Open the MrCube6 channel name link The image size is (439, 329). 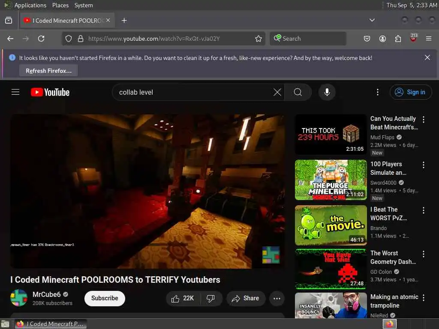(x=46, y=294)
